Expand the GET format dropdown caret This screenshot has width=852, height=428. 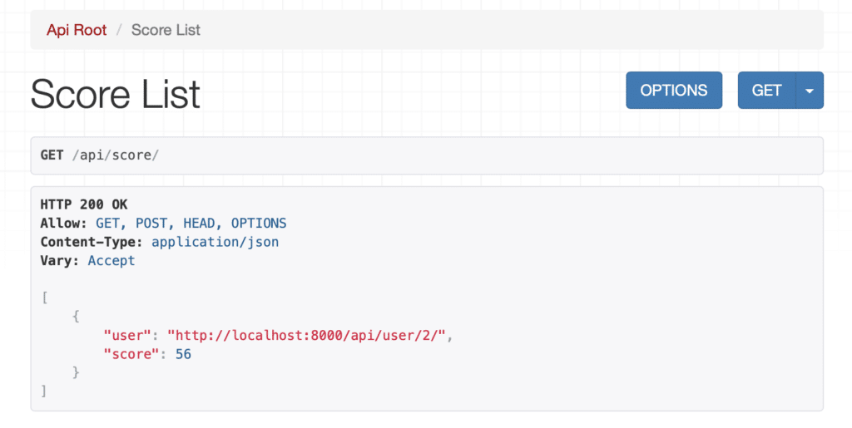point(810,91)
